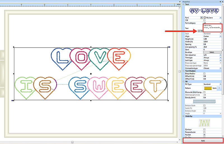
Task: Enable the Drop shadow checkbox
Action: point(204,73)
